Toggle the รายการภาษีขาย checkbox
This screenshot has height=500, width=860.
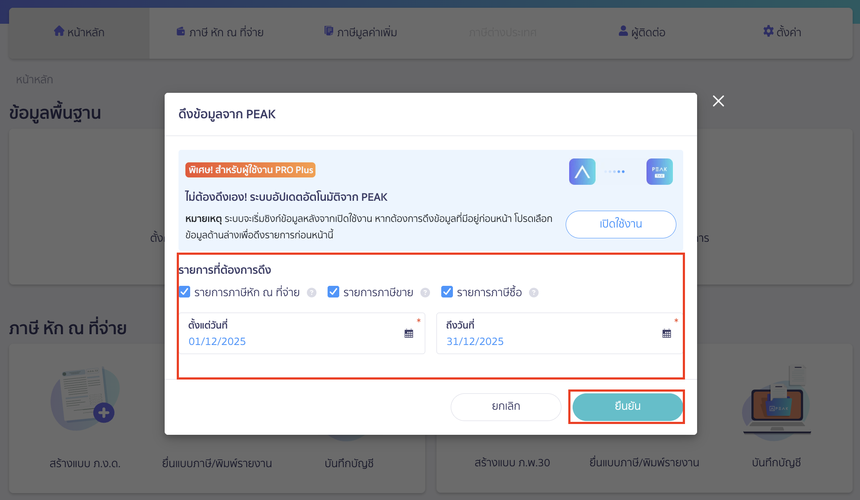coord(333,292)
